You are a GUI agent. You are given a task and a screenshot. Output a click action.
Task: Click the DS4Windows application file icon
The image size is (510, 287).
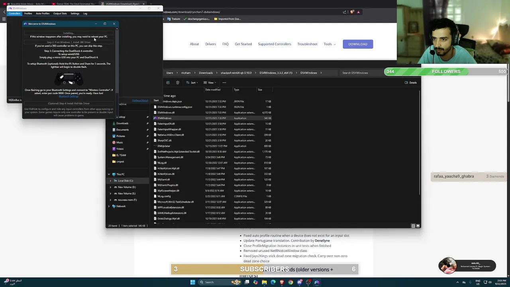pyautogui.click(x=155, y=118)
